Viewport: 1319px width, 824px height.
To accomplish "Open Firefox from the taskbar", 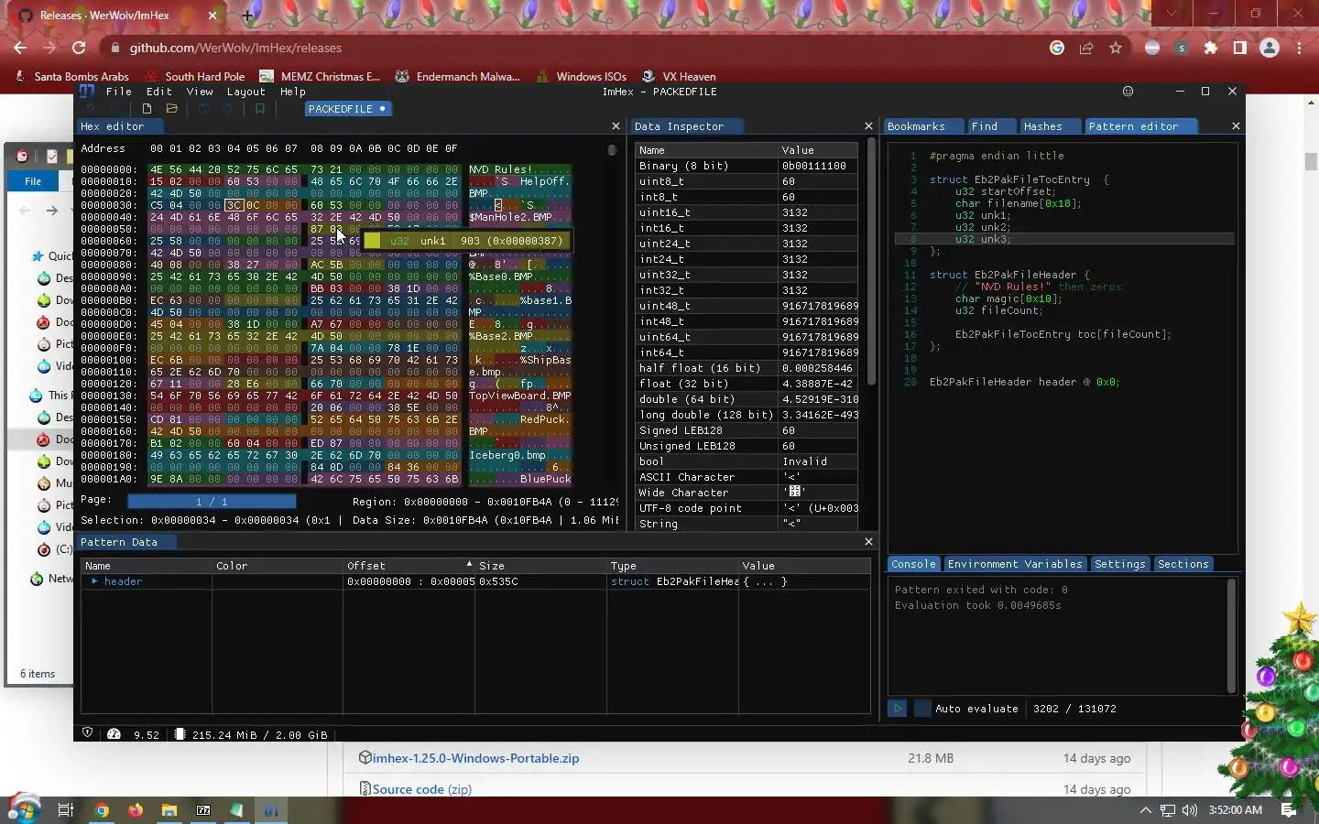I will (x=136, y=810).
